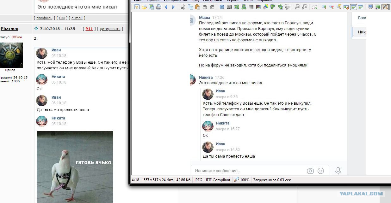The width and height of the screenshot is (391, 203).
Task: Click Никита's avatar beside 'вчера в 16:27'
Action: tap(208, 126)
